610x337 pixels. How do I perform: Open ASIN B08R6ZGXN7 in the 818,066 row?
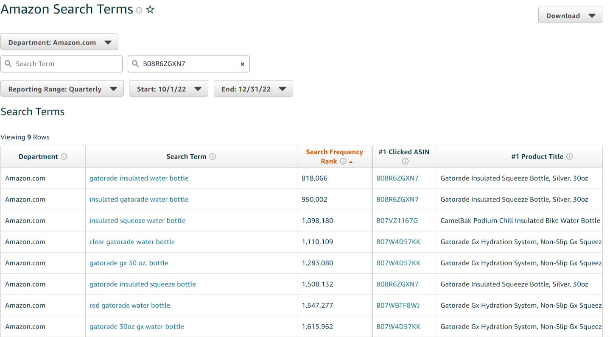click(397, 178)
